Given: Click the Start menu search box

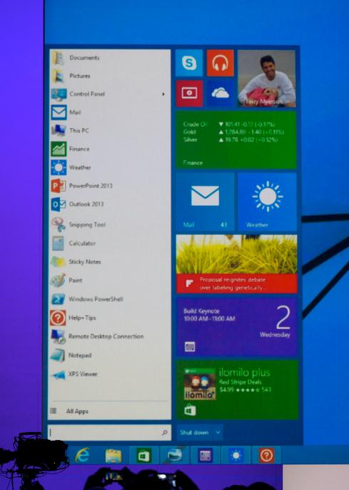Looking at the screenshot, I should (x=109, y=433).
